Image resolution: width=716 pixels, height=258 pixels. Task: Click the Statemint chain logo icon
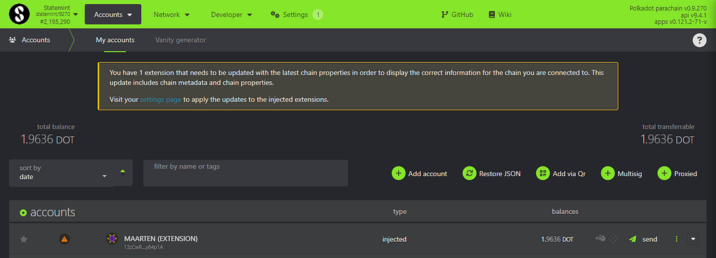(19, 15)
